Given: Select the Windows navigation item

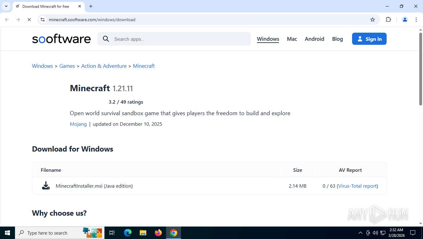Looking at the screenshot, I should click(x=268, y=39).
